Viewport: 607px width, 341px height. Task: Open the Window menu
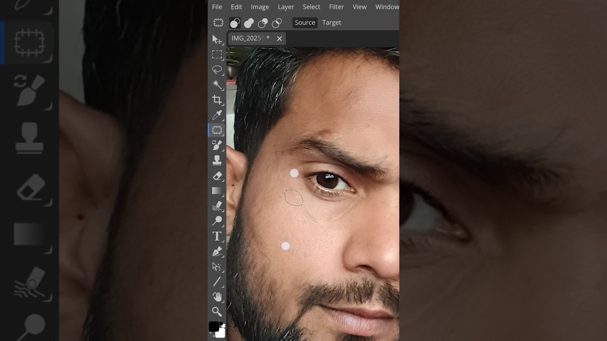387,7
